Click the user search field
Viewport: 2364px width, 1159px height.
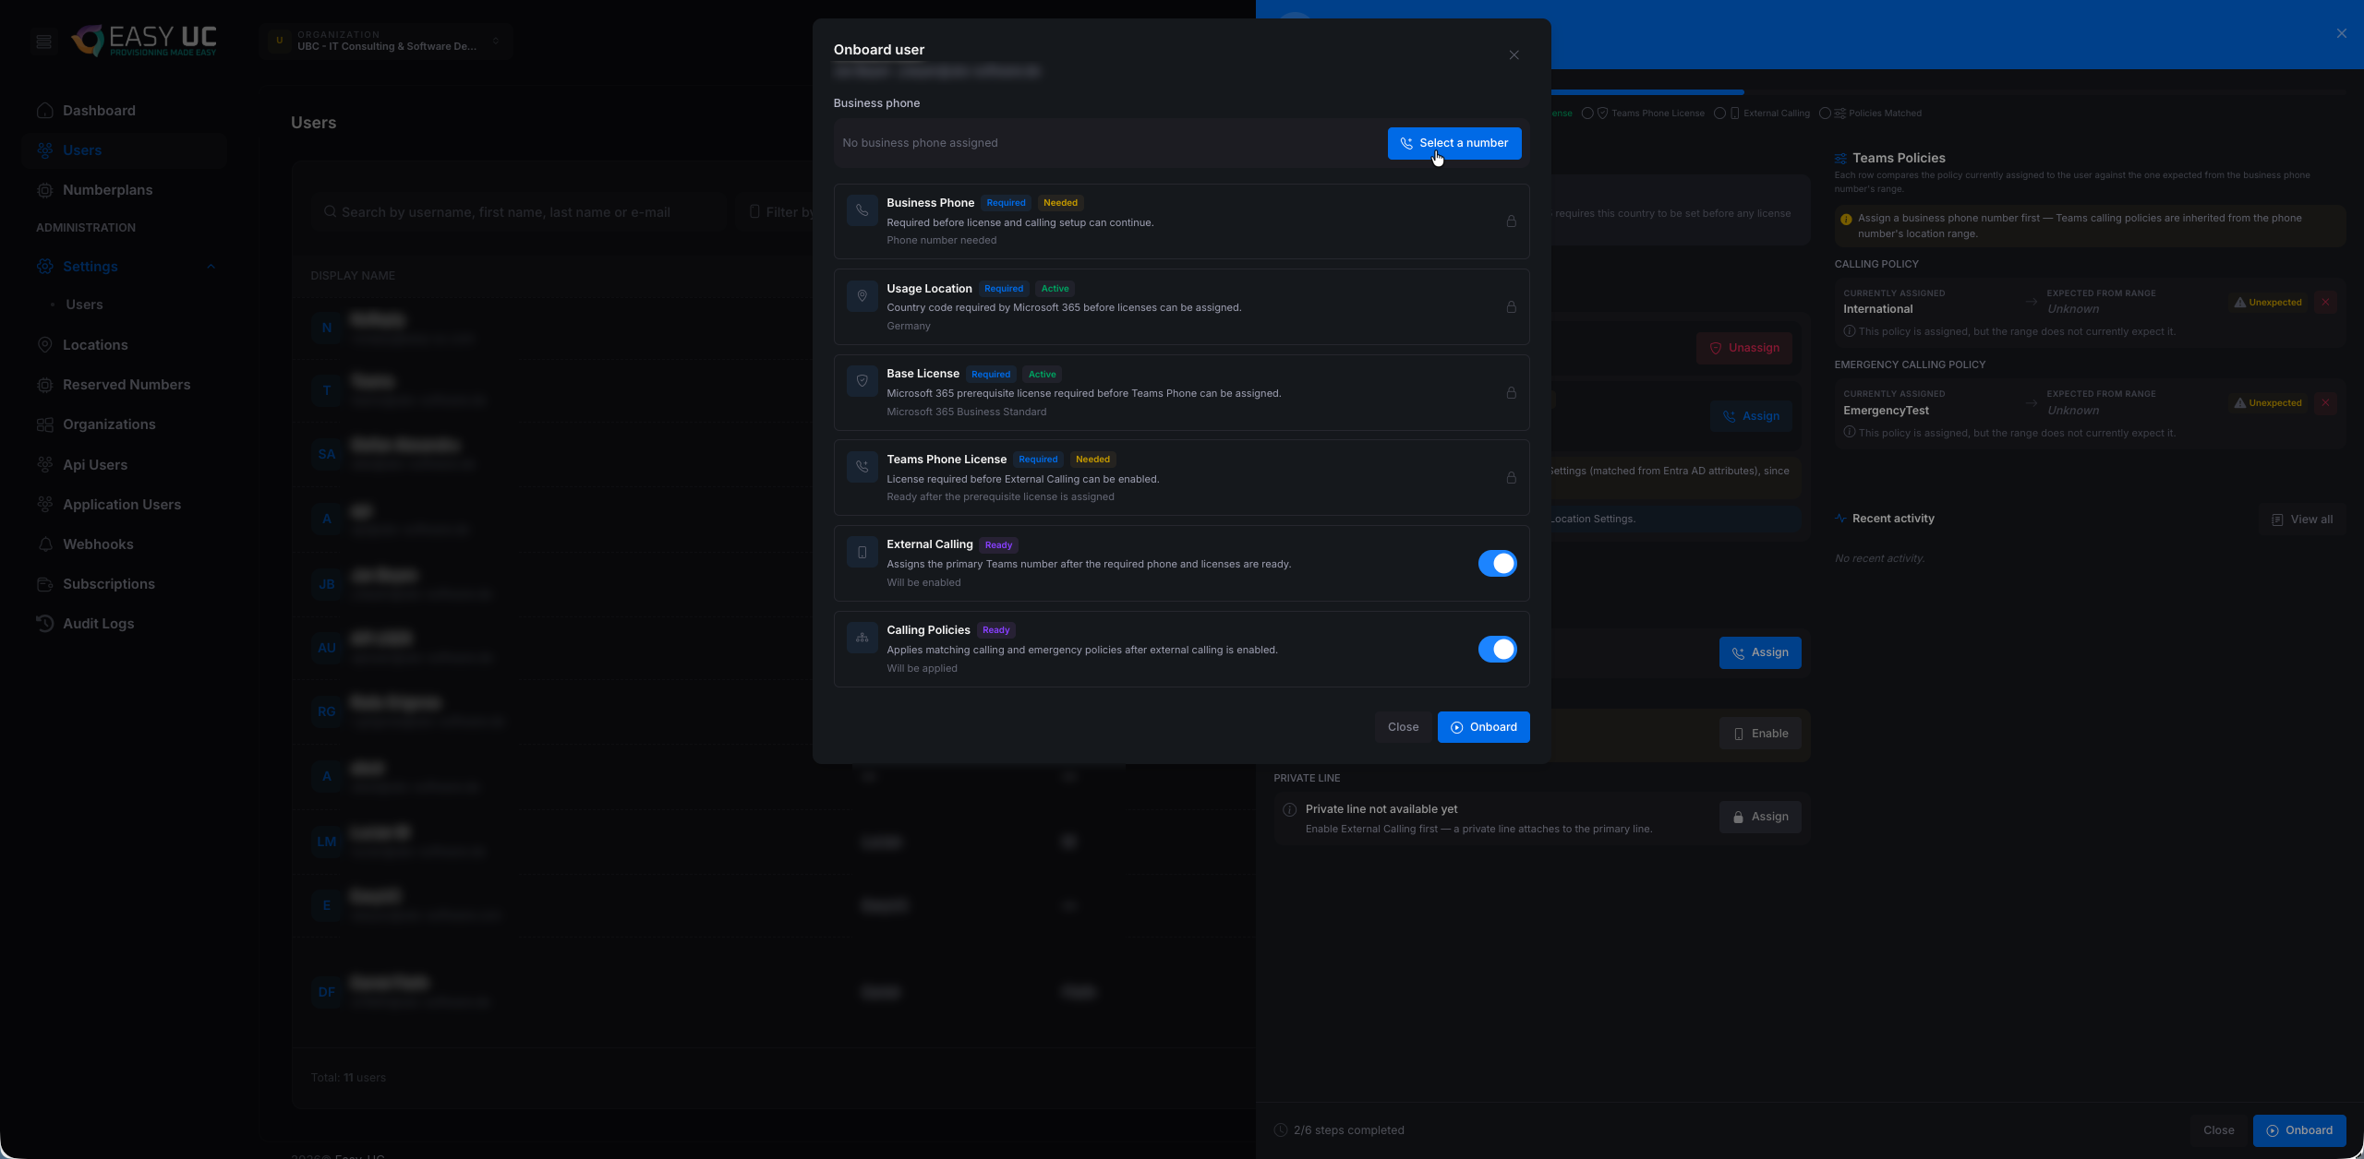click(x=517, y=212)
